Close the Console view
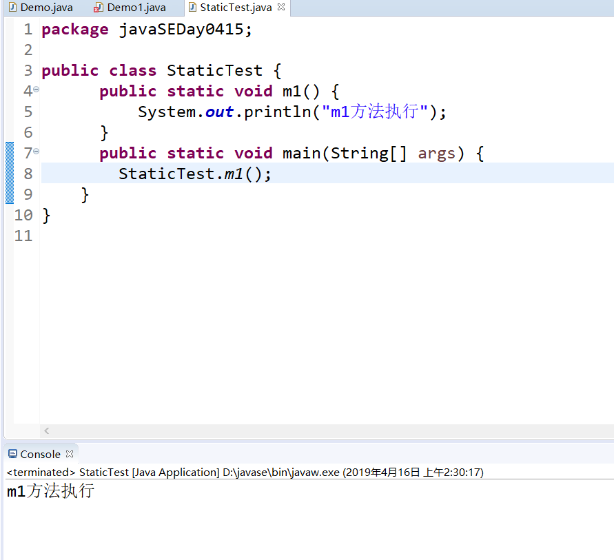 (x=70, y=454)
